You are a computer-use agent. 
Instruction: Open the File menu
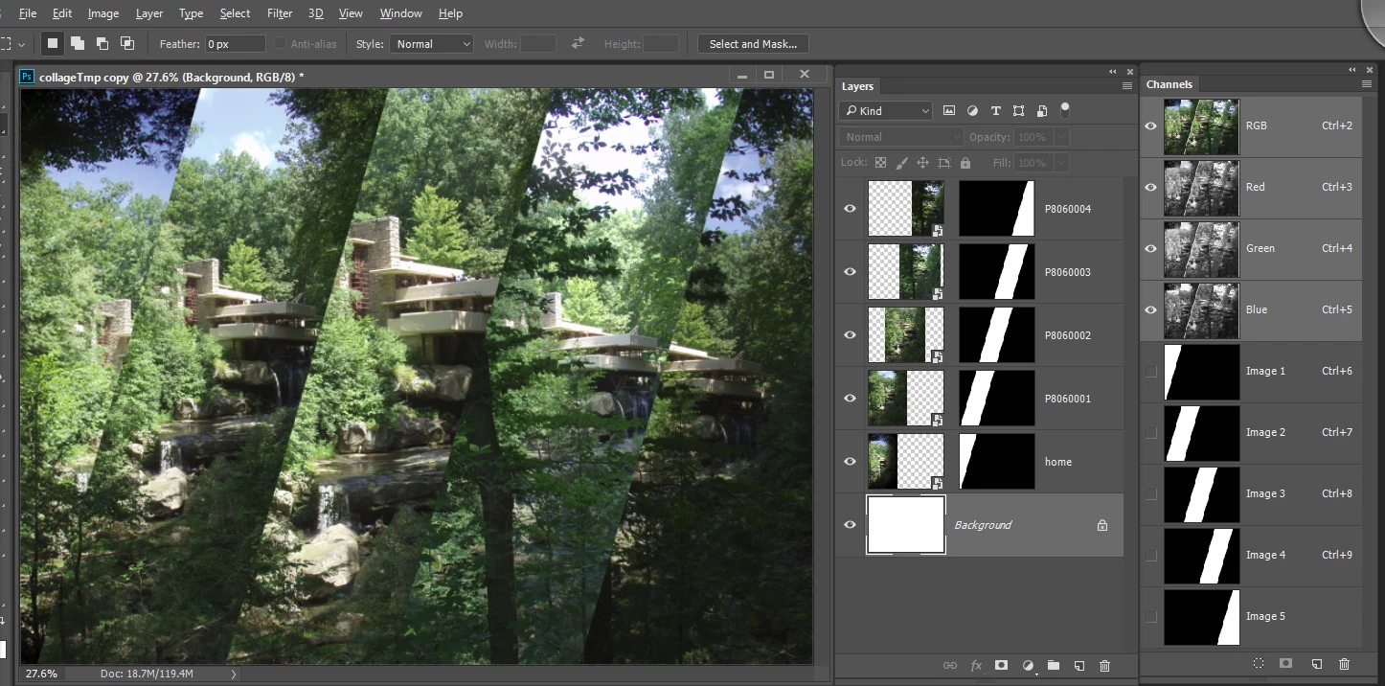28,13
